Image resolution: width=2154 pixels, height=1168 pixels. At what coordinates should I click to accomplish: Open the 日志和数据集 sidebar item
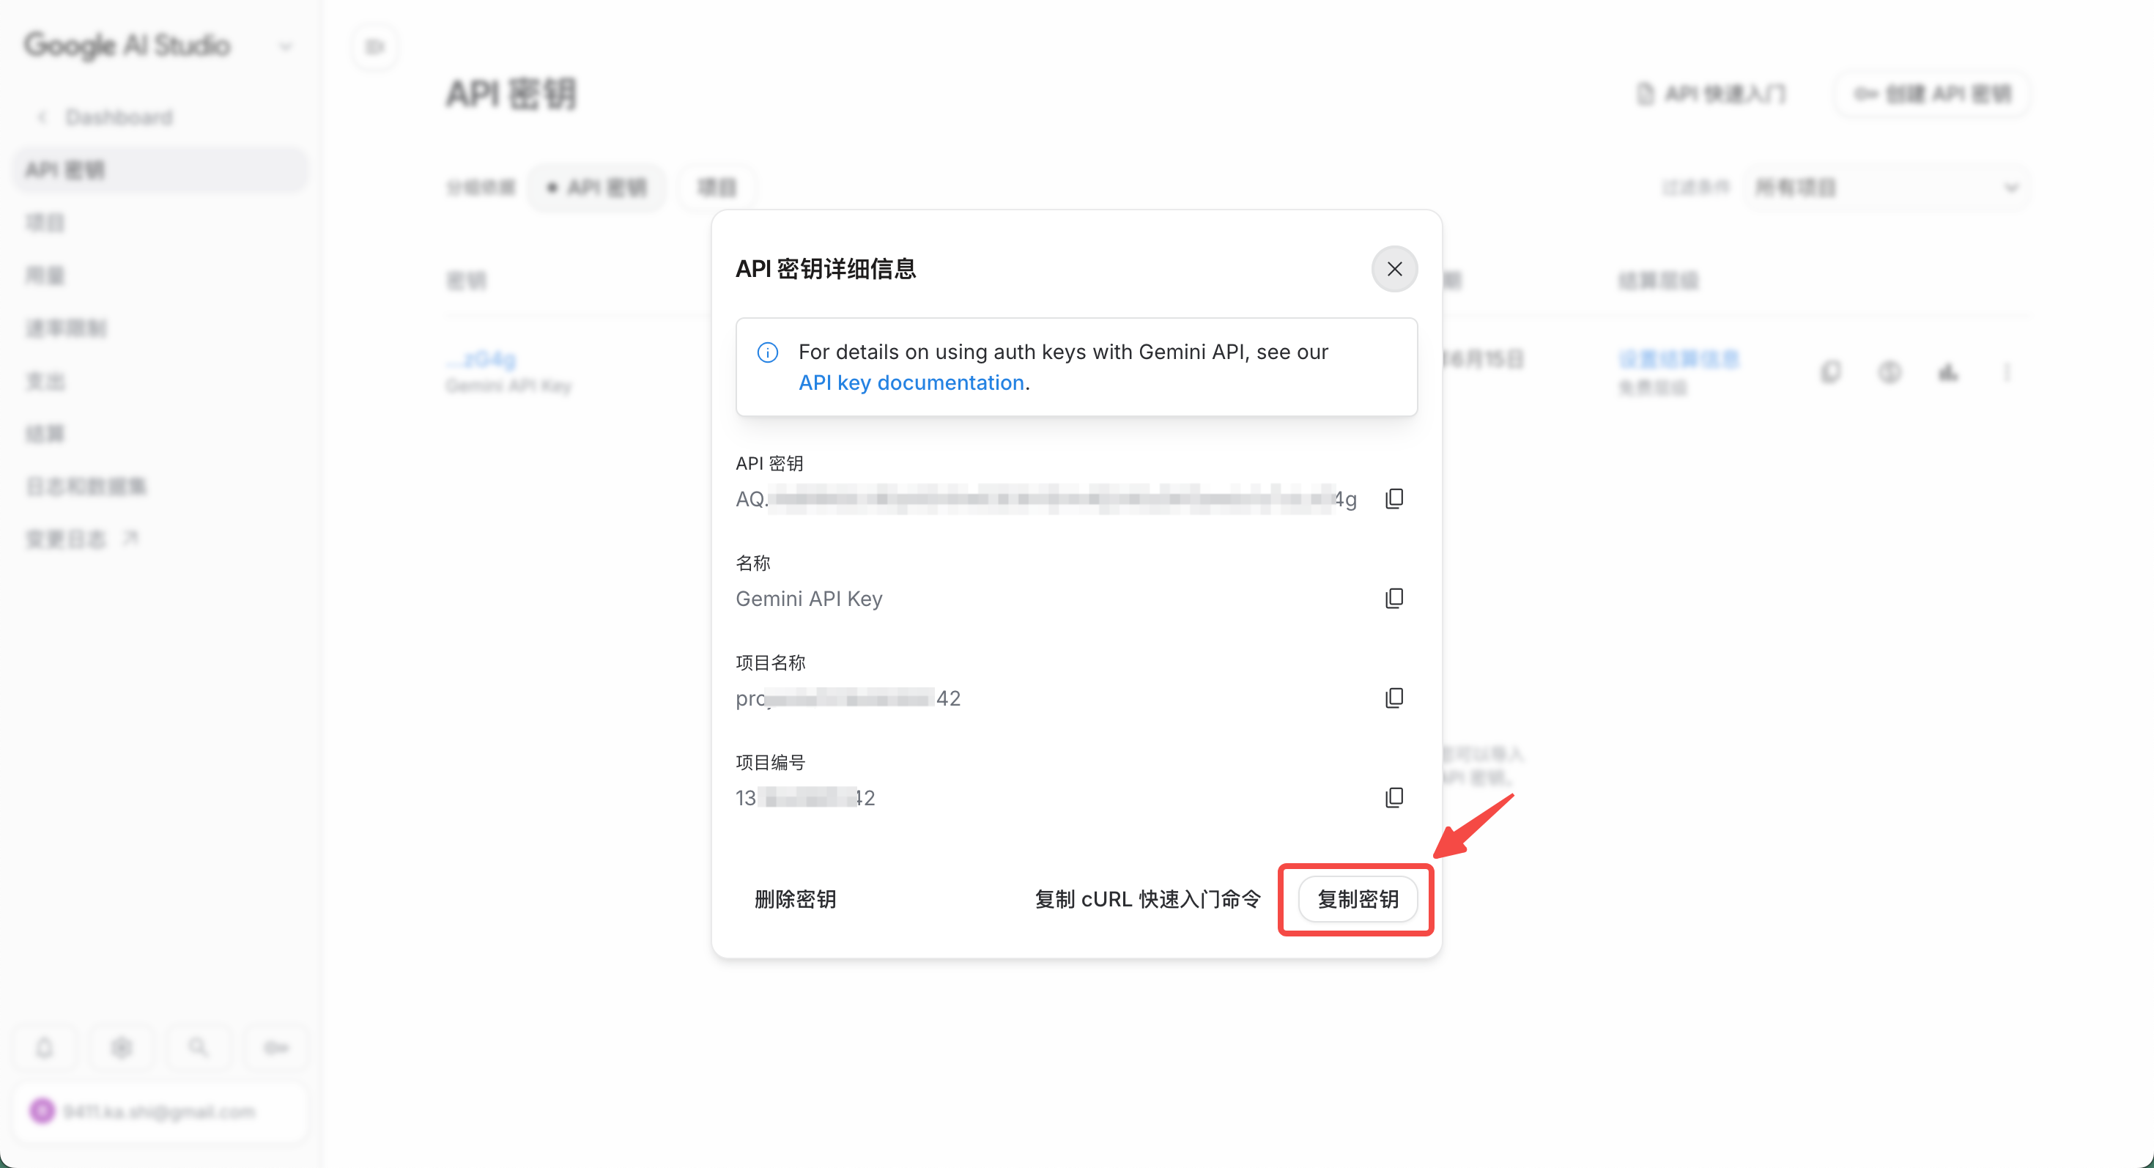[x=86, y=487]
